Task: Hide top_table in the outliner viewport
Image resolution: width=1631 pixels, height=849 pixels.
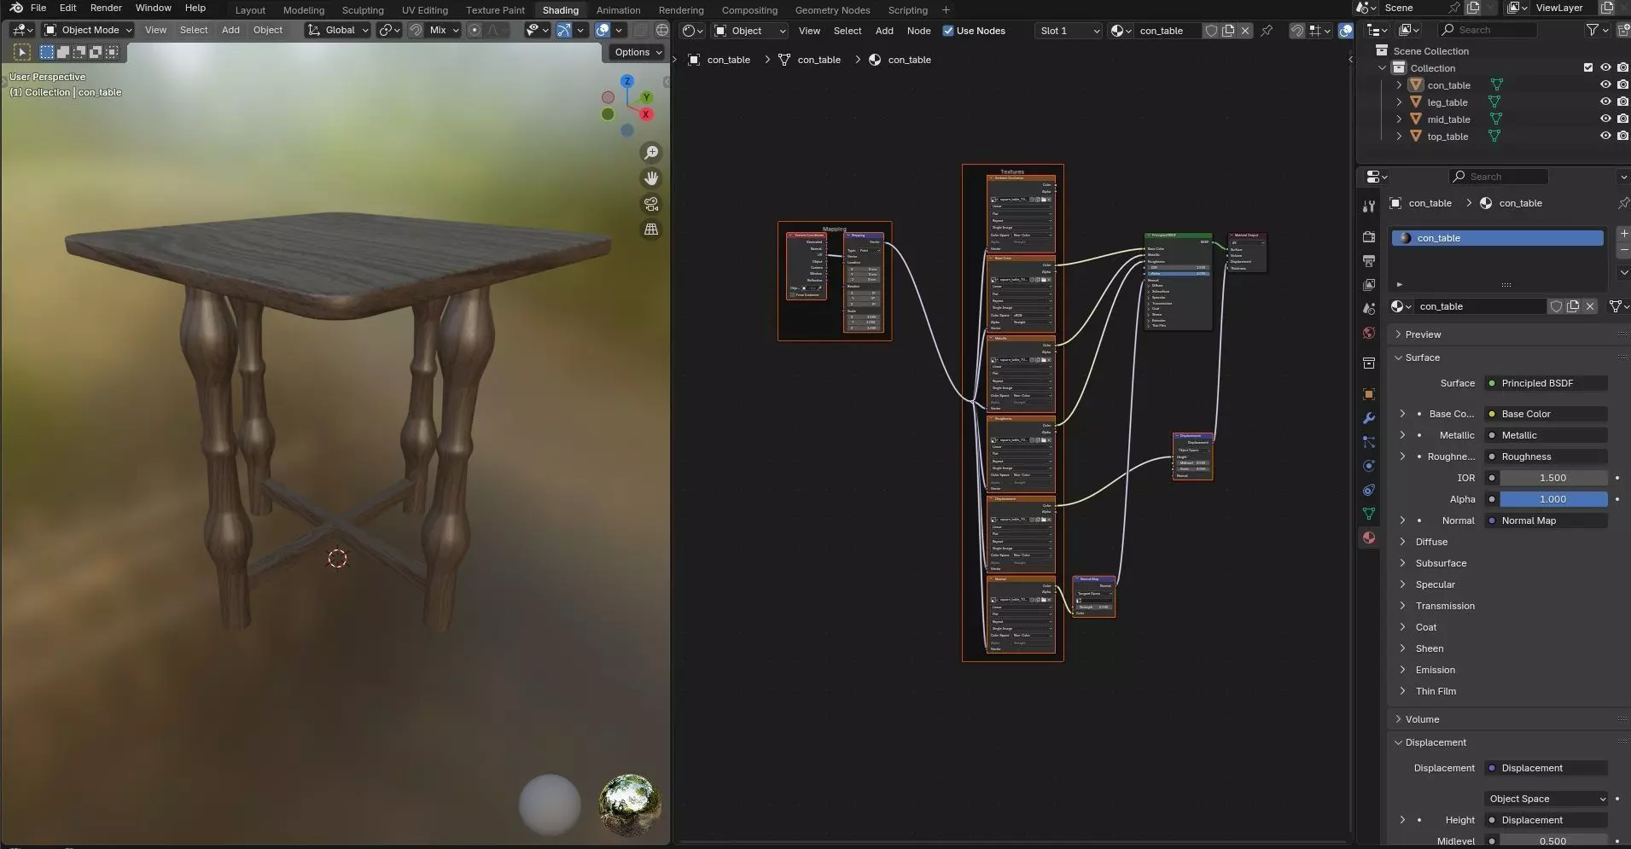Action: [1605, 136]
